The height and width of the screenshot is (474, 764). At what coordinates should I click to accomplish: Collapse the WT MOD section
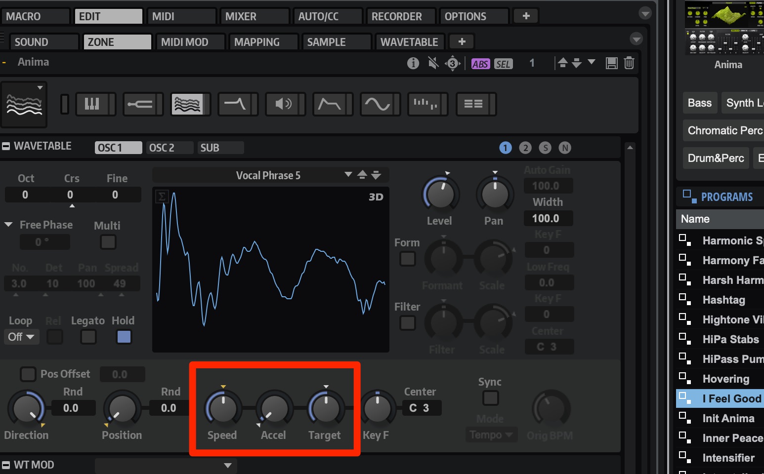[6, 465]
